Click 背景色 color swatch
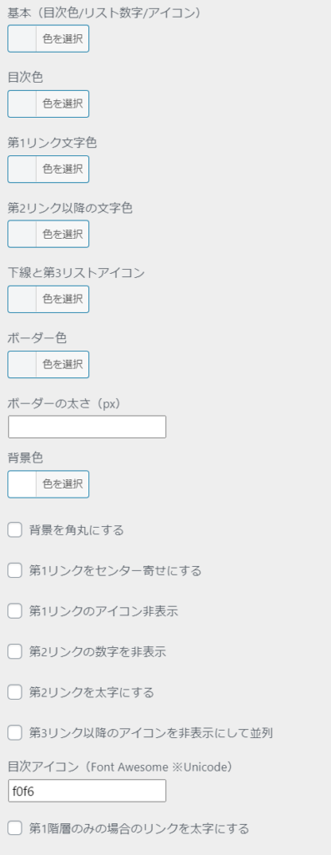This screenshot has width=331, height=855. point(23,484)
